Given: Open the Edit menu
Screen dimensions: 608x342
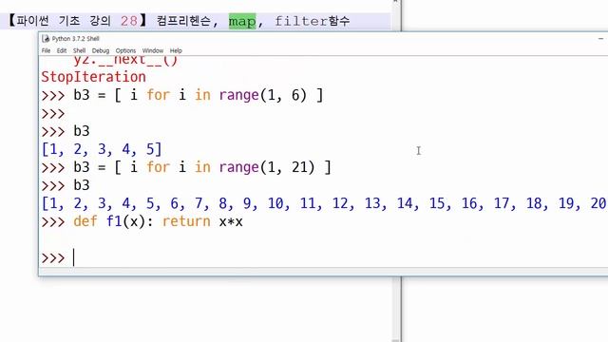Looking at the screenshot, I should click(x=62, y=50).
